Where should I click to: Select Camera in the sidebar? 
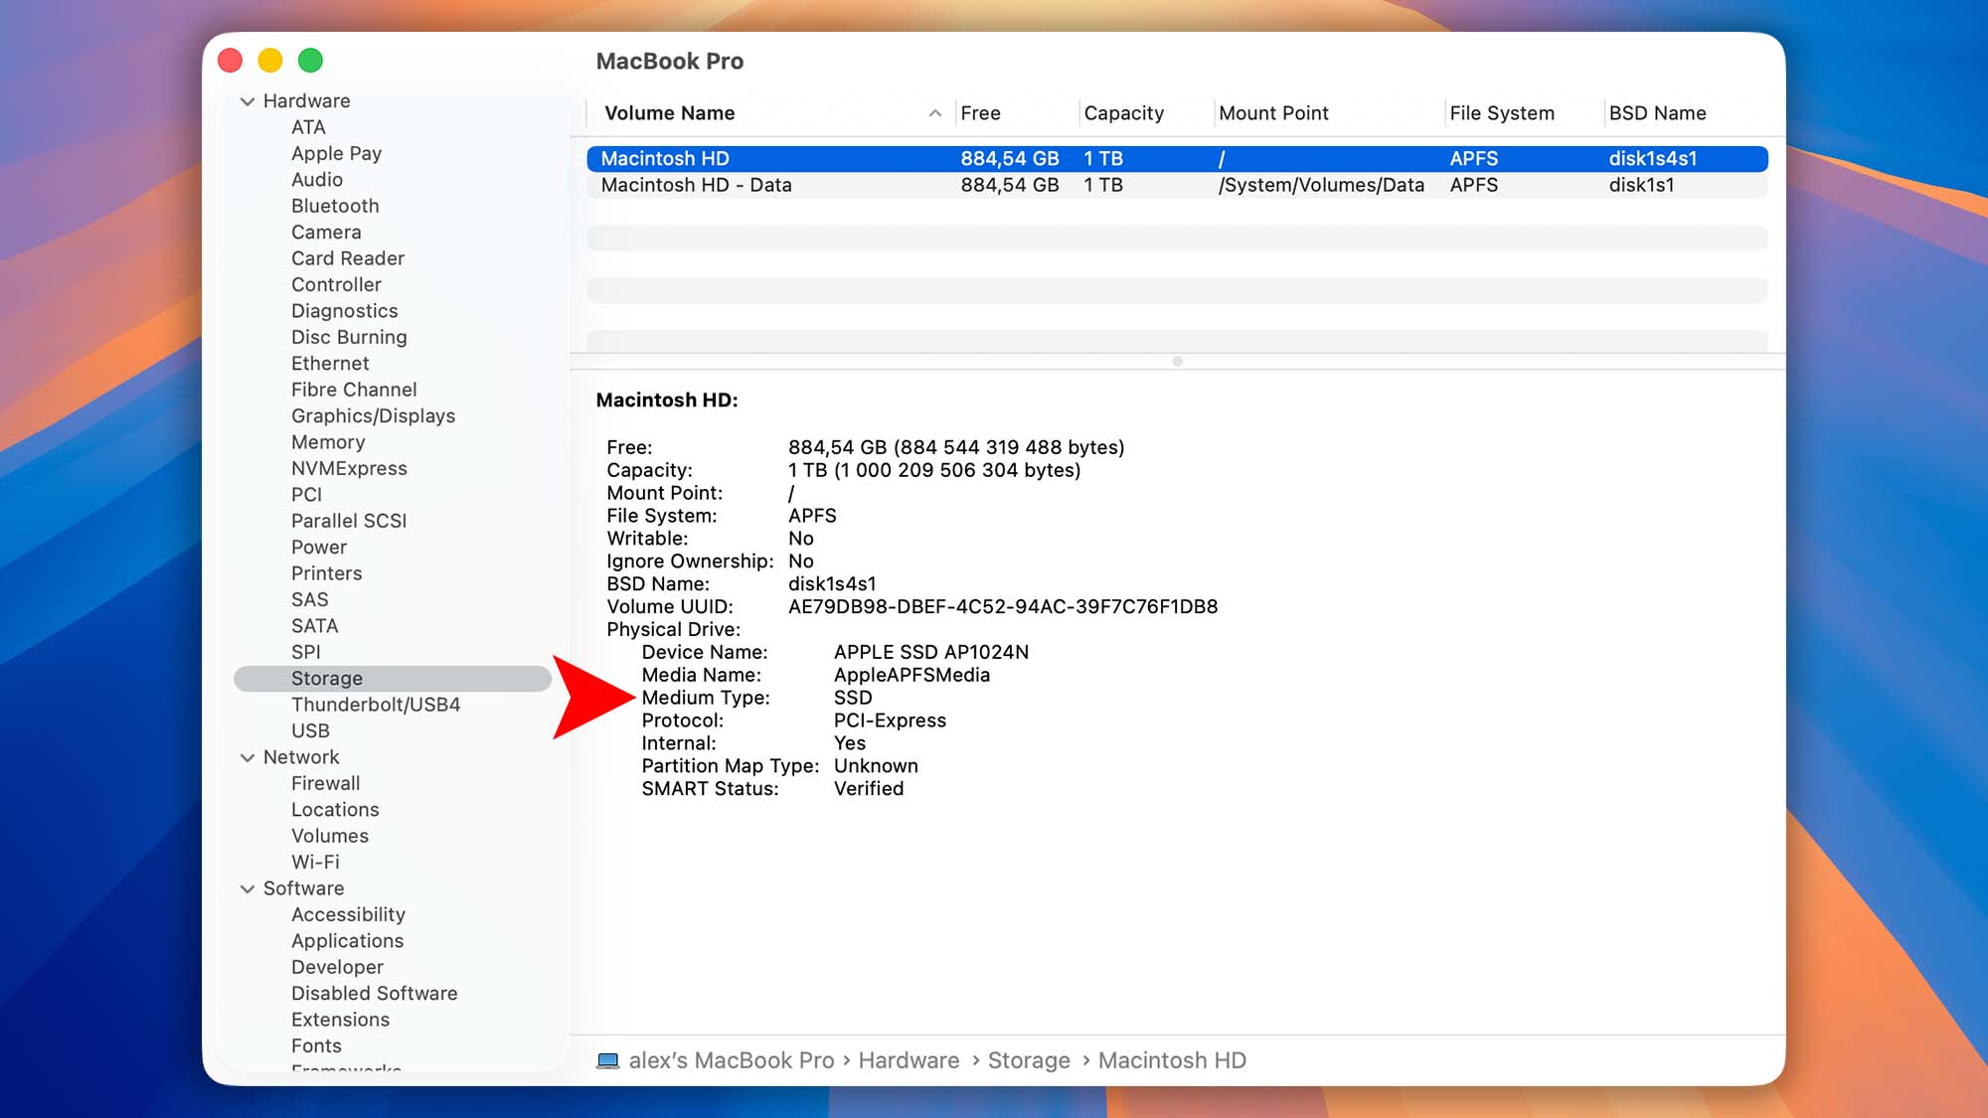pyautogui.click(x=326, y=233)
